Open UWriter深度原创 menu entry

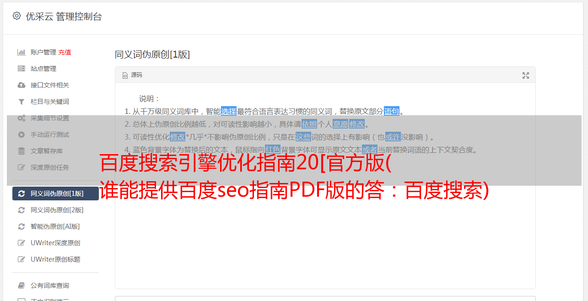(x=55, y=243)
